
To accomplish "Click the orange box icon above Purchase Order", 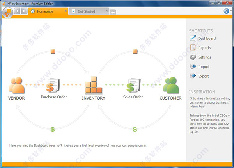I will click(x=53, y=52).
